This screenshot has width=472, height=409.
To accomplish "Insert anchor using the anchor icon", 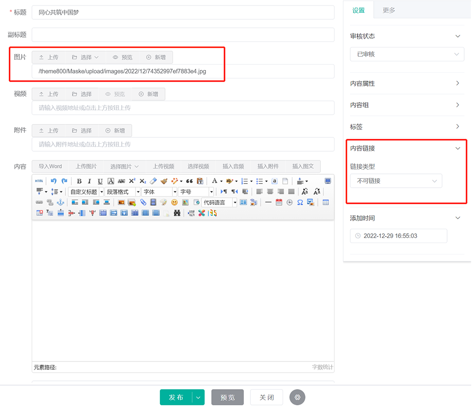I will (x=60, y=202).
